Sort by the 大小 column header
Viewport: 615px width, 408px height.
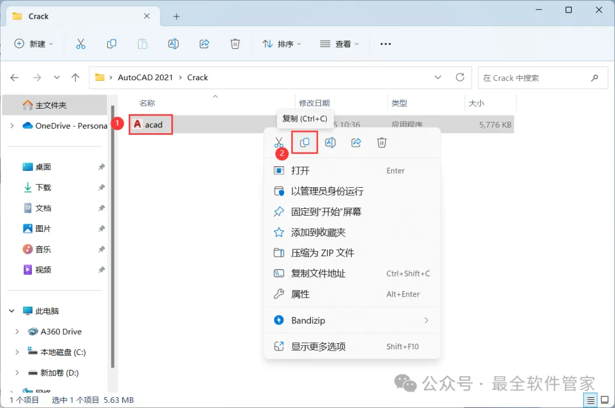click(x=477, y=103)
